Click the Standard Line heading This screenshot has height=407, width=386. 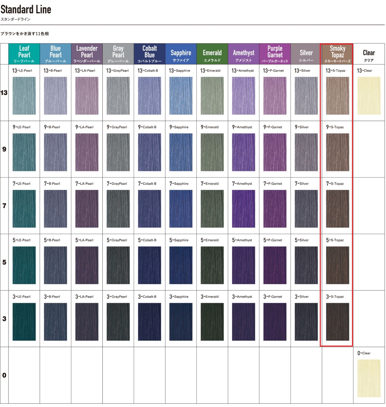(26, 10)
